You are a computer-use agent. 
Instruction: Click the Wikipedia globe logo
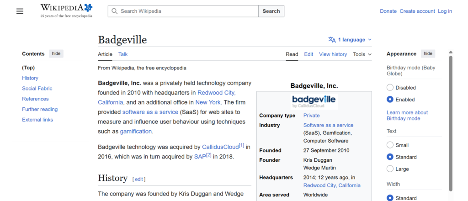(x=88, y=7)
